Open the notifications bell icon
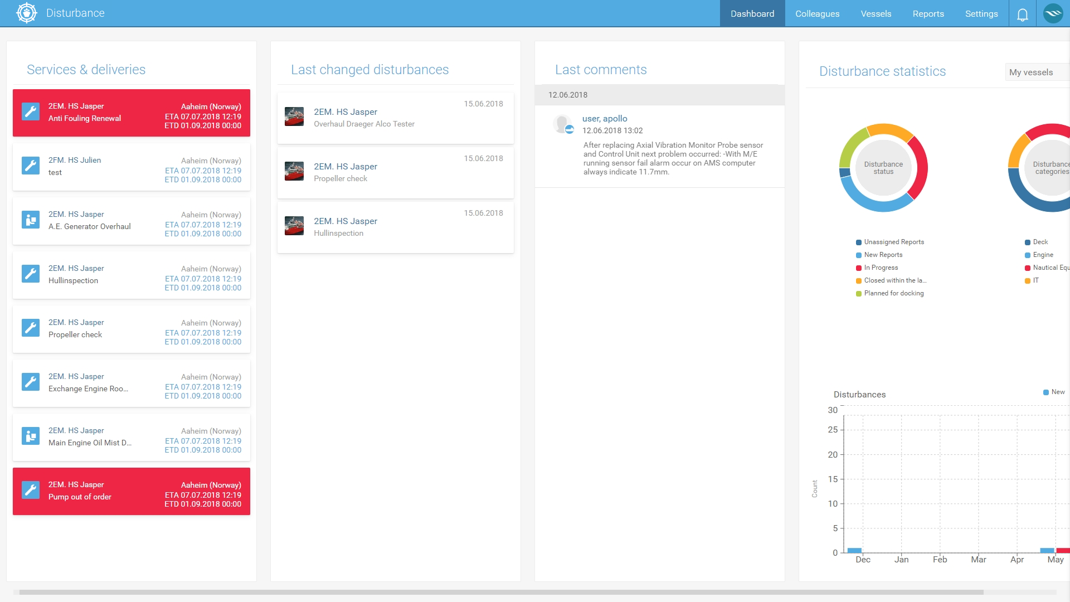Image resolution: width=1070 pixels, height=602 pixels. click(1022, 14)
